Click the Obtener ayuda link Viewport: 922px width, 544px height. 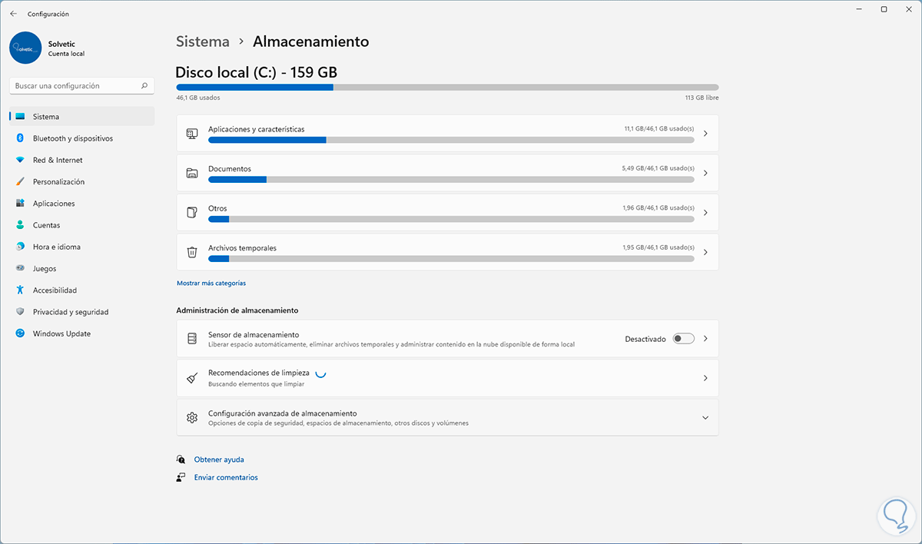[x=219, y=459]
